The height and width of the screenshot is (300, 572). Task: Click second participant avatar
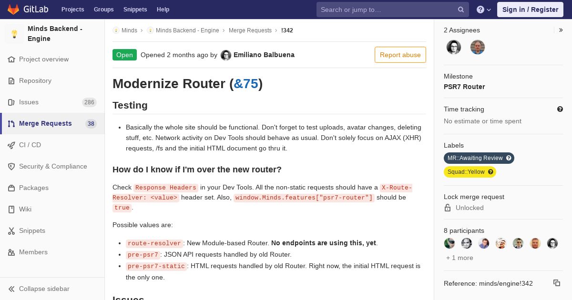pyautogui.click(x=467, y=243)
